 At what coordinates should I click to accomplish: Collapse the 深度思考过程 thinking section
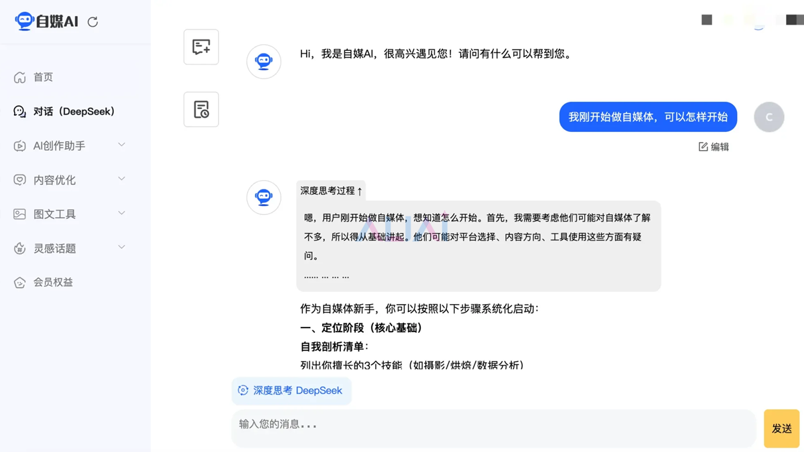point(331,191)
